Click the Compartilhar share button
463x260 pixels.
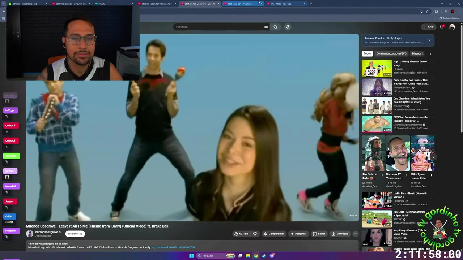pyautogui.click(x=273, y=234)
